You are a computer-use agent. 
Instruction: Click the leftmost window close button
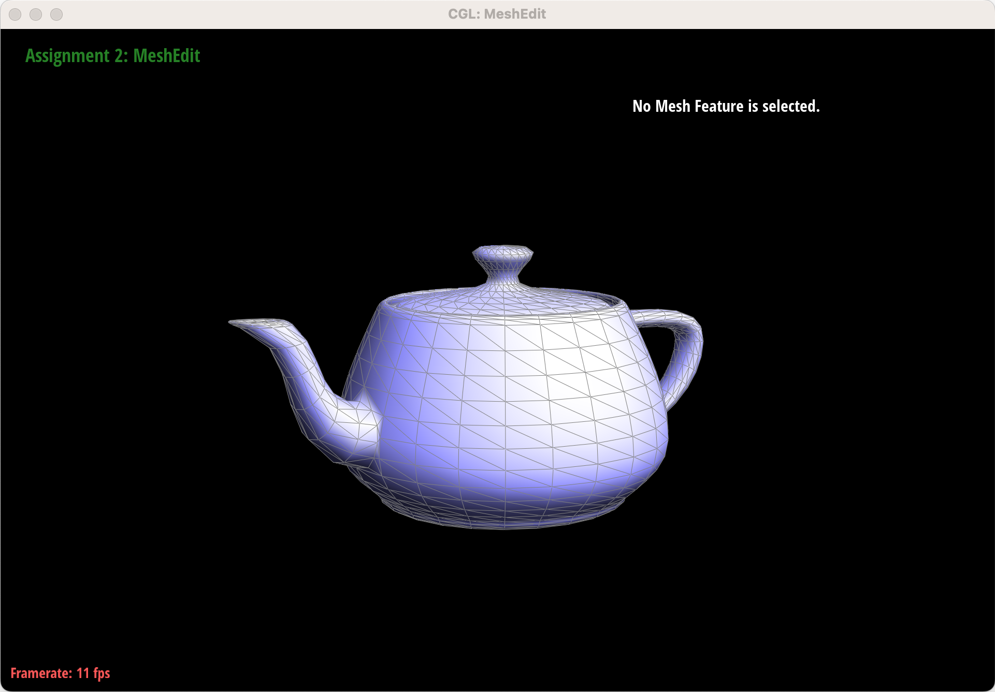point(15,14)
